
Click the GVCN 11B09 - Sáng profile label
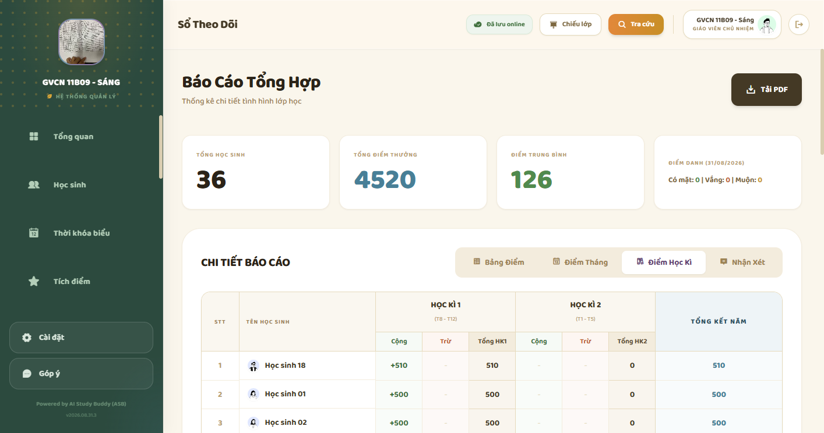click(725, 20)
